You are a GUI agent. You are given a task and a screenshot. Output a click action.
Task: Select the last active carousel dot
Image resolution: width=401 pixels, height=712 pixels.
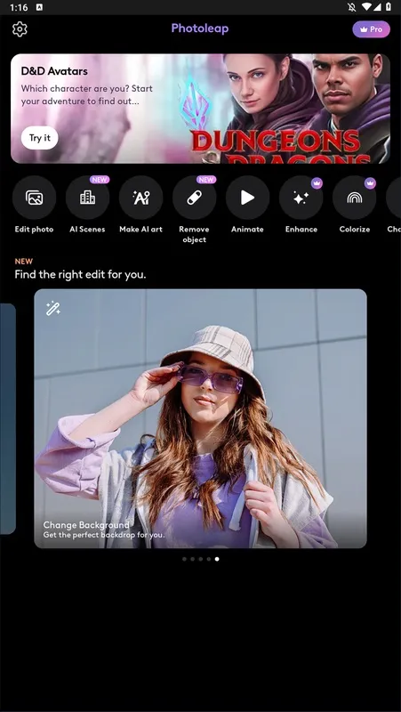click(x=217, y=559)
